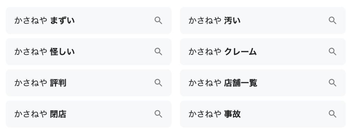The image size is (352, 134).
Task: Select the search icon on かさねや 事故
Action: click(x=332, y=114)
